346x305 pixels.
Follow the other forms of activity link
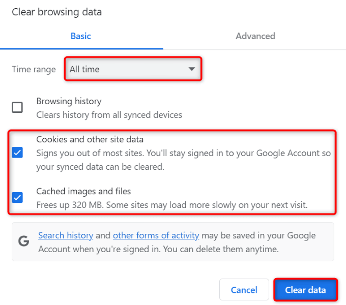coord(156,235)
